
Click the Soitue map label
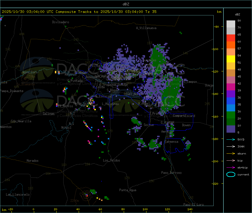149,125
